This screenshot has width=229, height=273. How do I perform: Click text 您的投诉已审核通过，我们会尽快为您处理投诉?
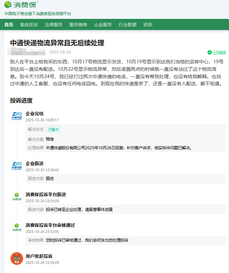[x=87, y=240]
